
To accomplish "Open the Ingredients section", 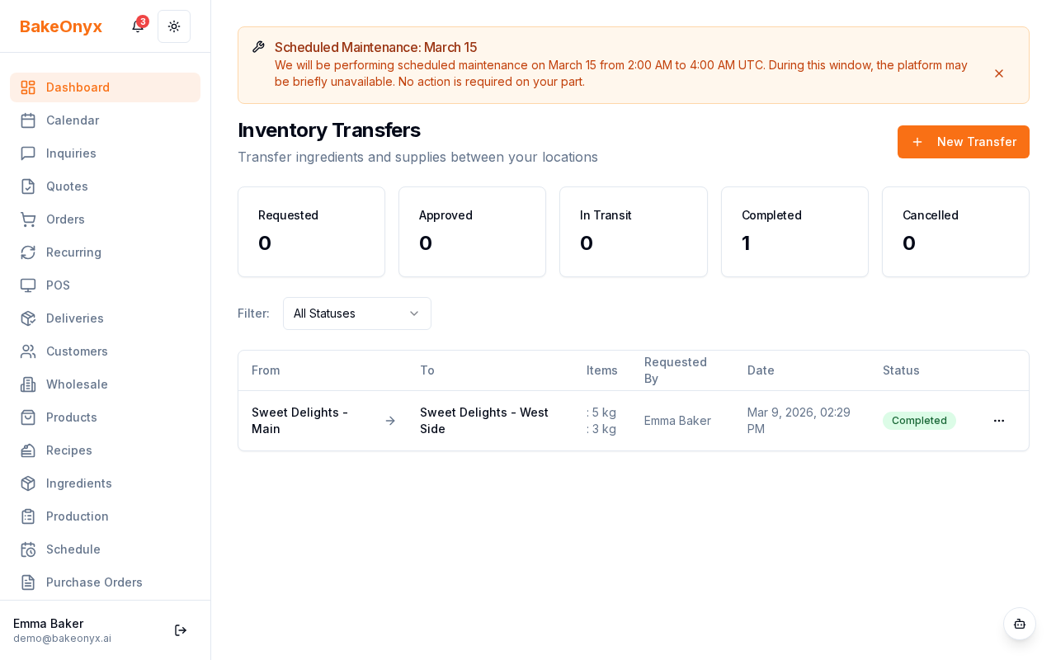I will pos(78,483).
